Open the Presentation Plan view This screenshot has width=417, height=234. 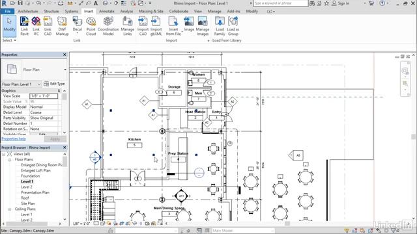pyautogui.click(x=35, y=192)
